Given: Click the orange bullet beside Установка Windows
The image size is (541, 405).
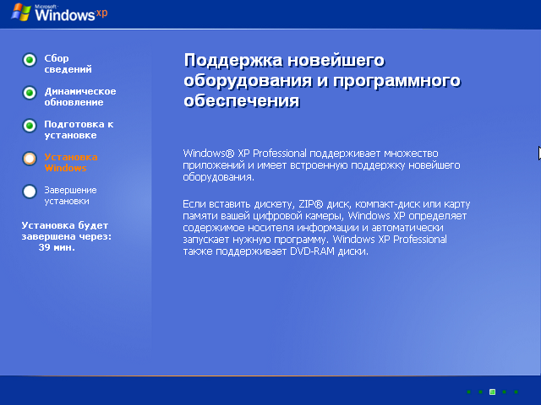Looking at the screenshot, I should coord(30,159).
